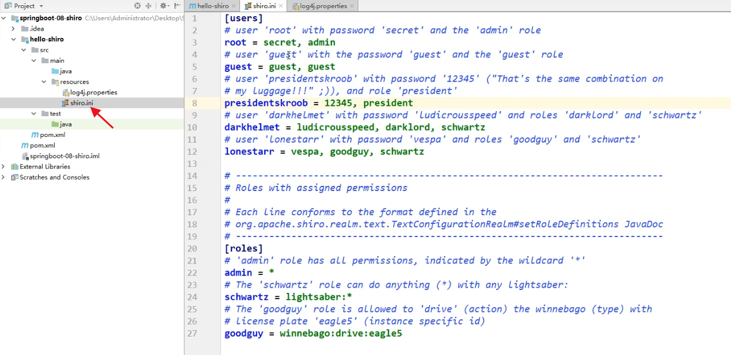This screenshot has height=355, width=731.
Task: Click the shiro.ini file icon in tree
Action: (65, 103)
